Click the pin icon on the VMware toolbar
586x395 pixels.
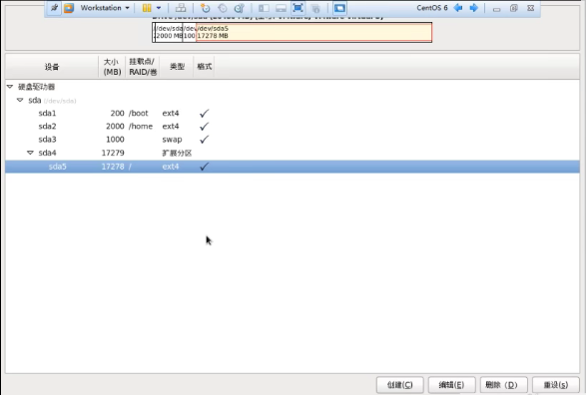pos(54,8)
